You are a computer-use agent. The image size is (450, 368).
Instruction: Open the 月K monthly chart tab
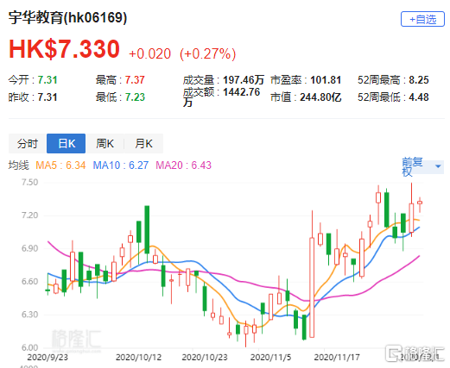click(x=143, y=143)
